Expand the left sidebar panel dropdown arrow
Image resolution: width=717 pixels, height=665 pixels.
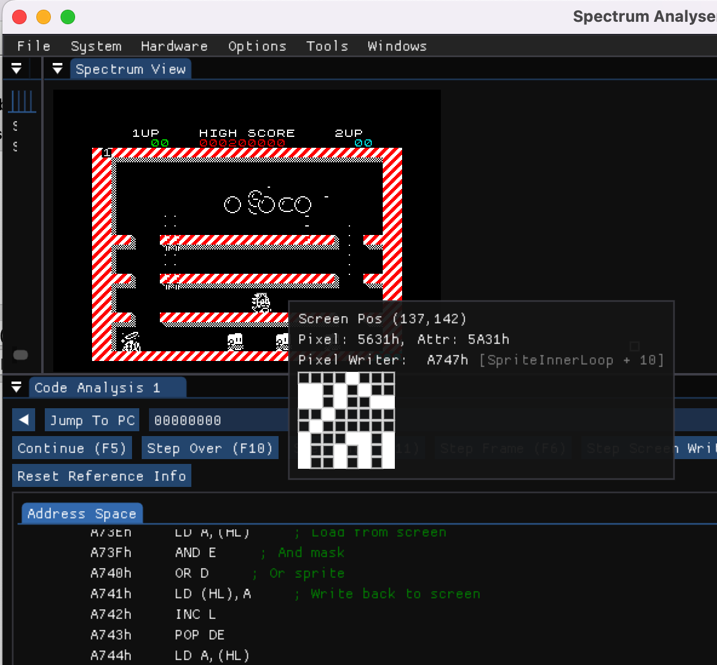16,68
